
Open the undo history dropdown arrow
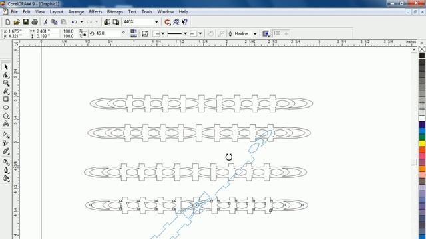tap(81, 22)
